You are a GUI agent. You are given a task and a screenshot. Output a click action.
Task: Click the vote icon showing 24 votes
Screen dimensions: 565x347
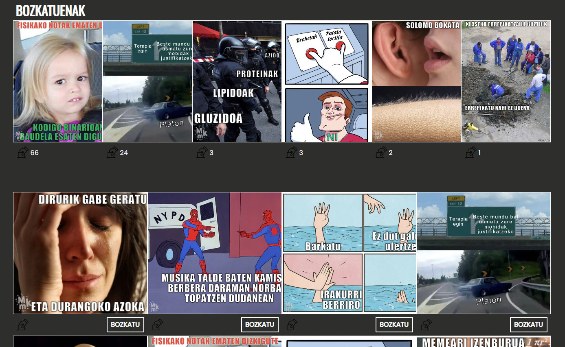[112, 153]
